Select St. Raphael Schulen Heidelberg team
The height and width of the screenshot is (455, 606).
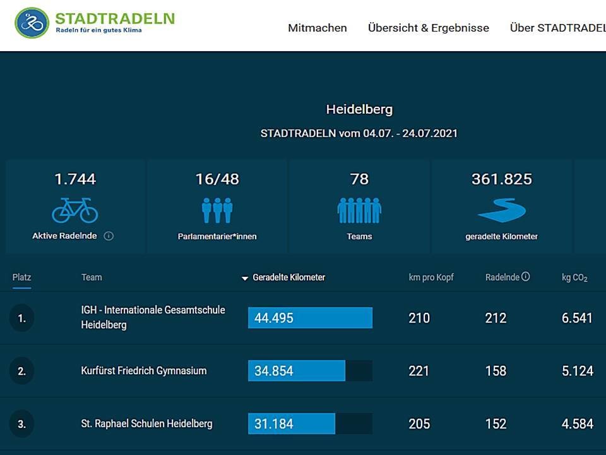pos(146,423)
